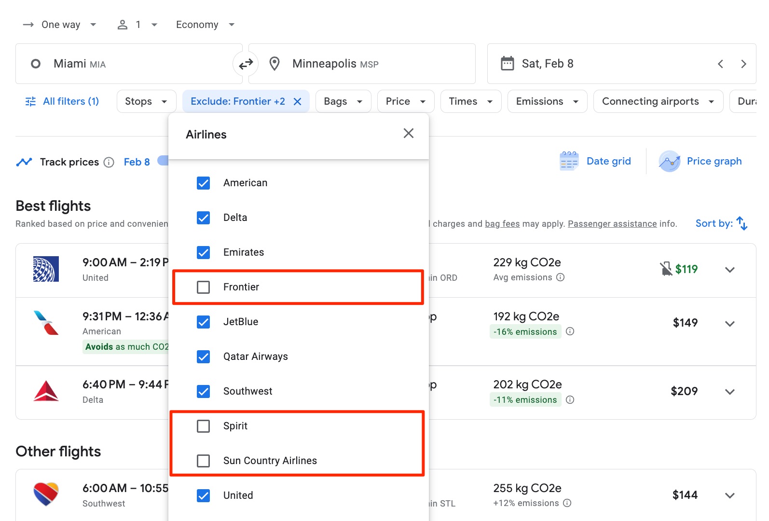Screen dimensions: 769x521
Task: Open the One way trip type dropdown
Action: point(60,25)
